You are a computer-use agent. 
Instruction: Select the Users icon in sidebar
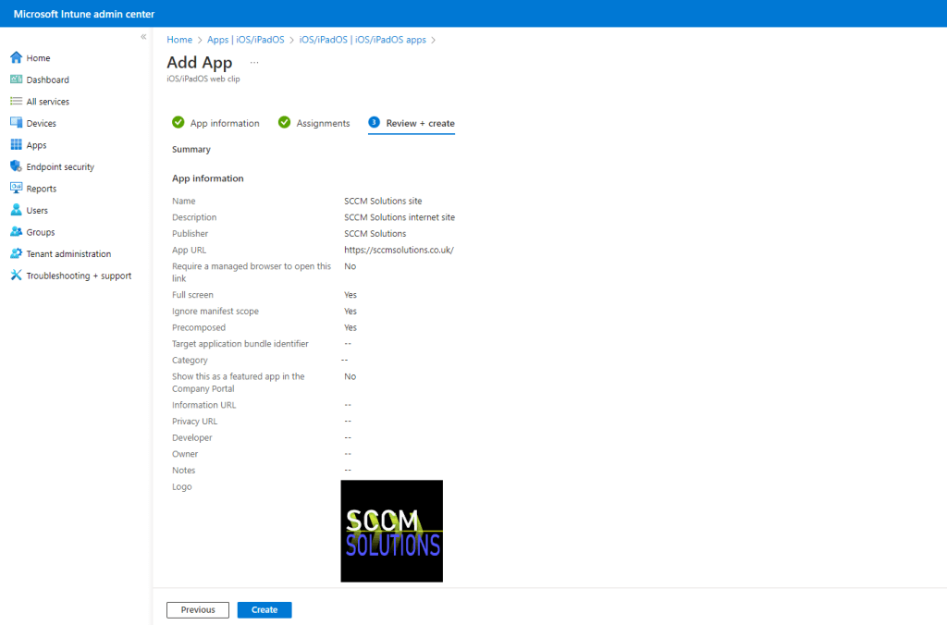click(x=16, y=210)
